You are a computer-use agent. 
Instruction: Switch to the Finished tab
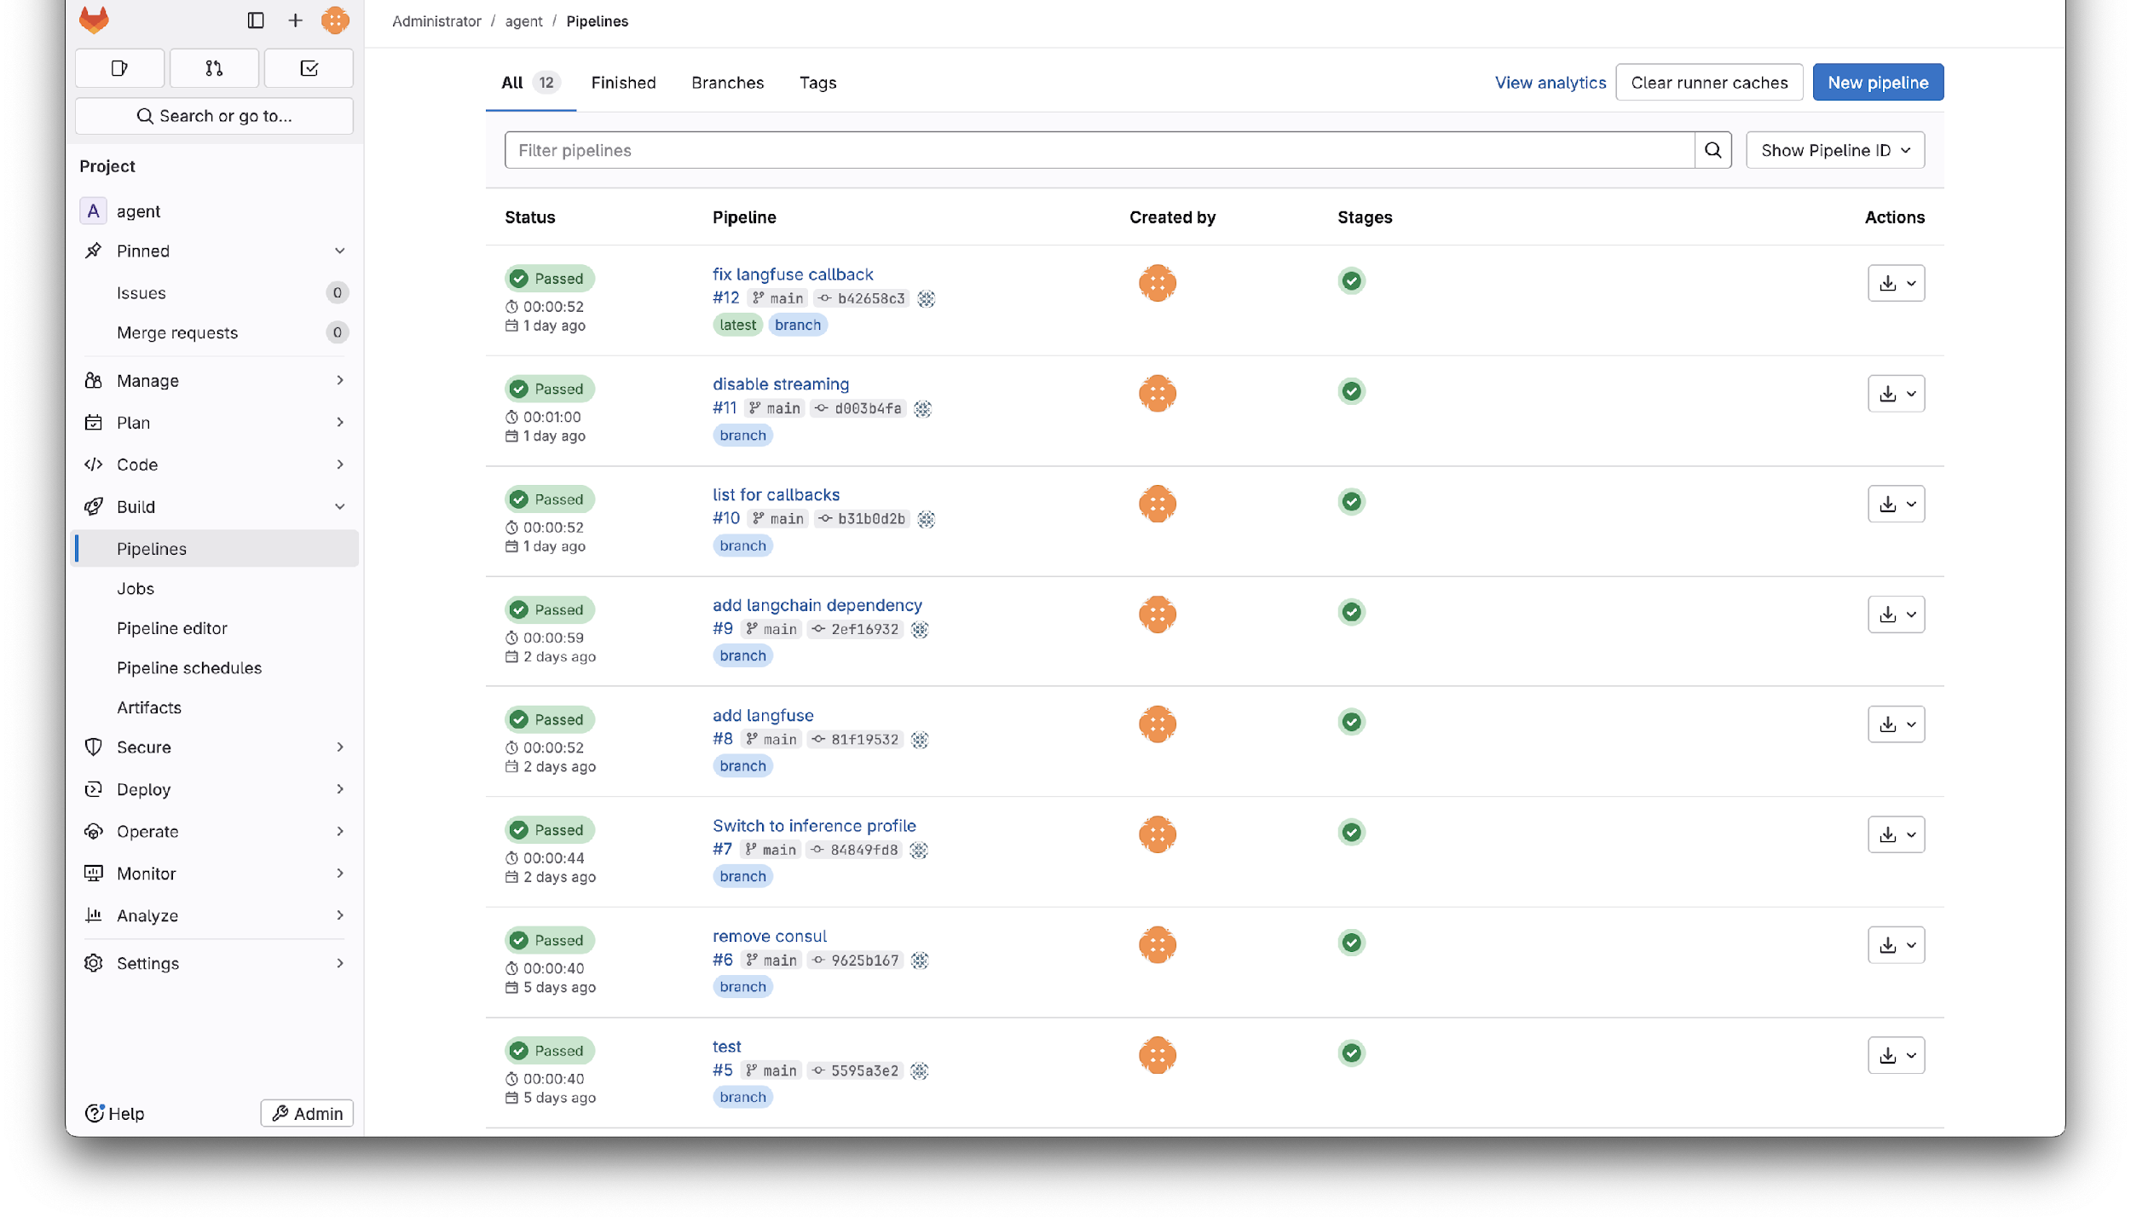click(623, 82)
